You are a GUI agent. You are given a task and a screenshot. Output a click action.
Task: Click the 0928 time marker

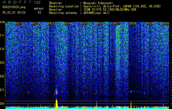click(133, 23)
